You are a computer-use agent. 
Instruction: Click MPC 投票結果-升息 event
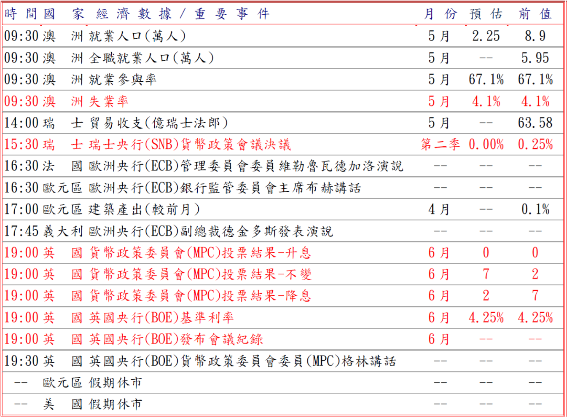click(200, 253)
